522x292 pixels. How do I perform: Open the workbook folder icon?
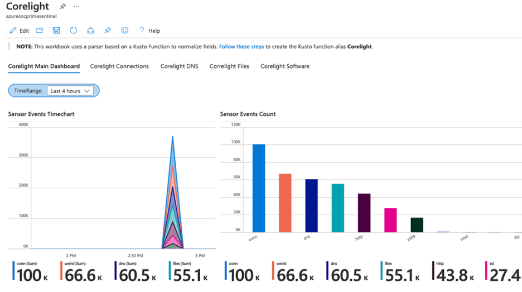pos(40,31)
